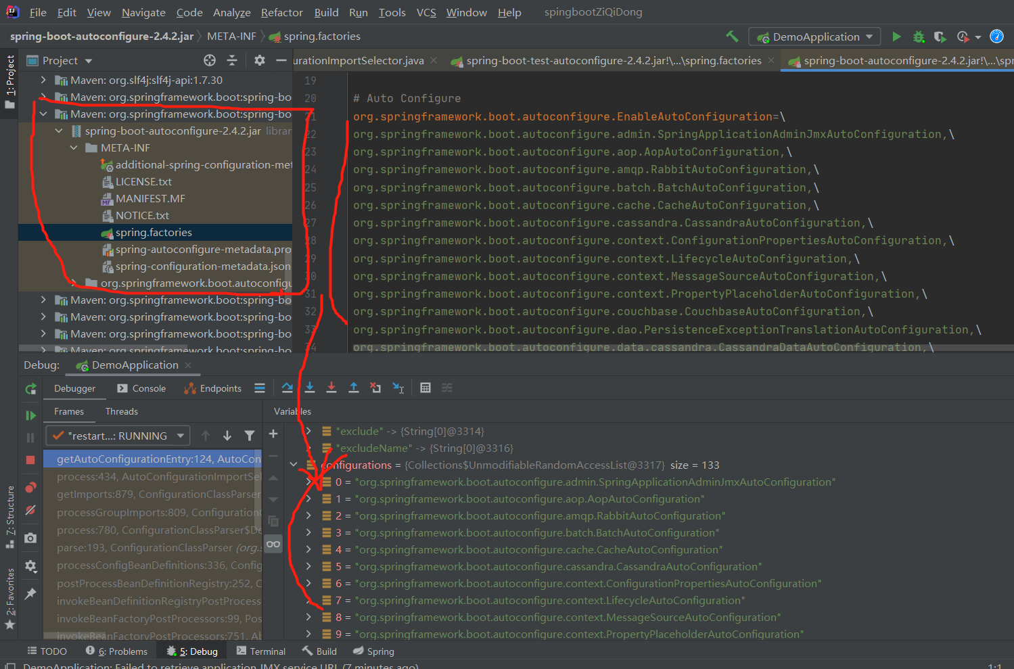This screenshot has width=1014, height=669.
Task: Expand configurations entry 4 CacheAutoConfiguration
Action: (x=308, y=549)
